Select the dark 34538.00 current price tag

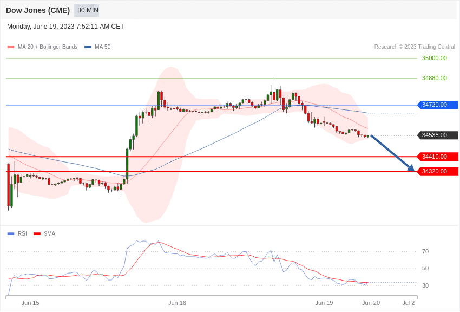(437, 135)
